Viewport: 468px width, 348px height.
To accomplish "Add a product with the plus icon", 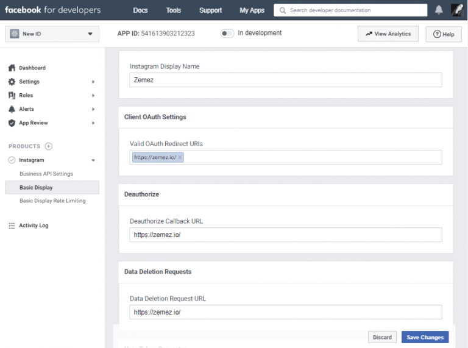I will [49, 146].
